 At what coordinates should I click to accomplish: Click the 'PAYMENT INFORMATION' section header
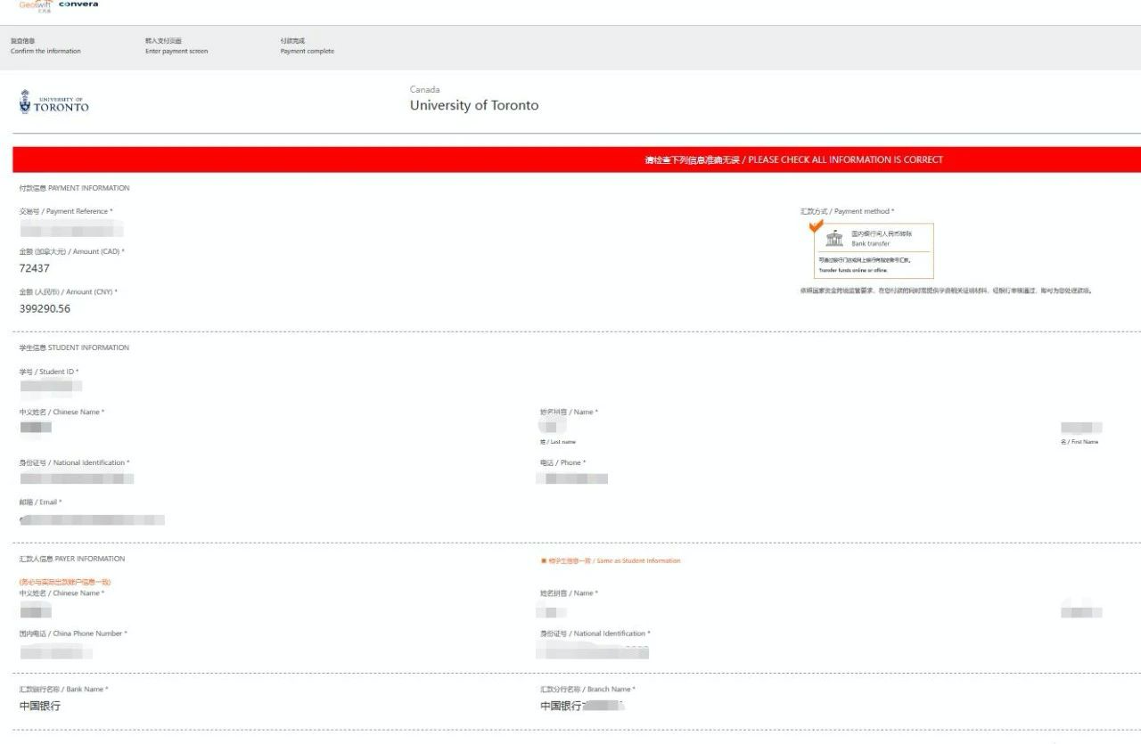(74, 188)
